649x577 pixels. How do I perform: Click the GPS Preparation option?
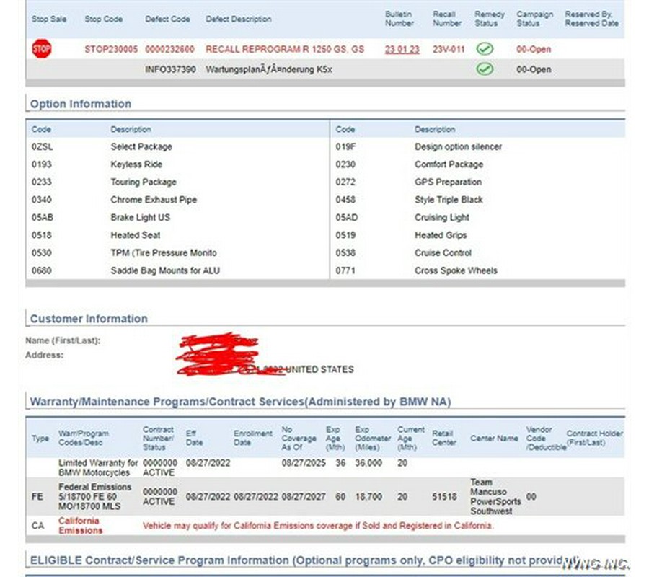tap(448, 182)
